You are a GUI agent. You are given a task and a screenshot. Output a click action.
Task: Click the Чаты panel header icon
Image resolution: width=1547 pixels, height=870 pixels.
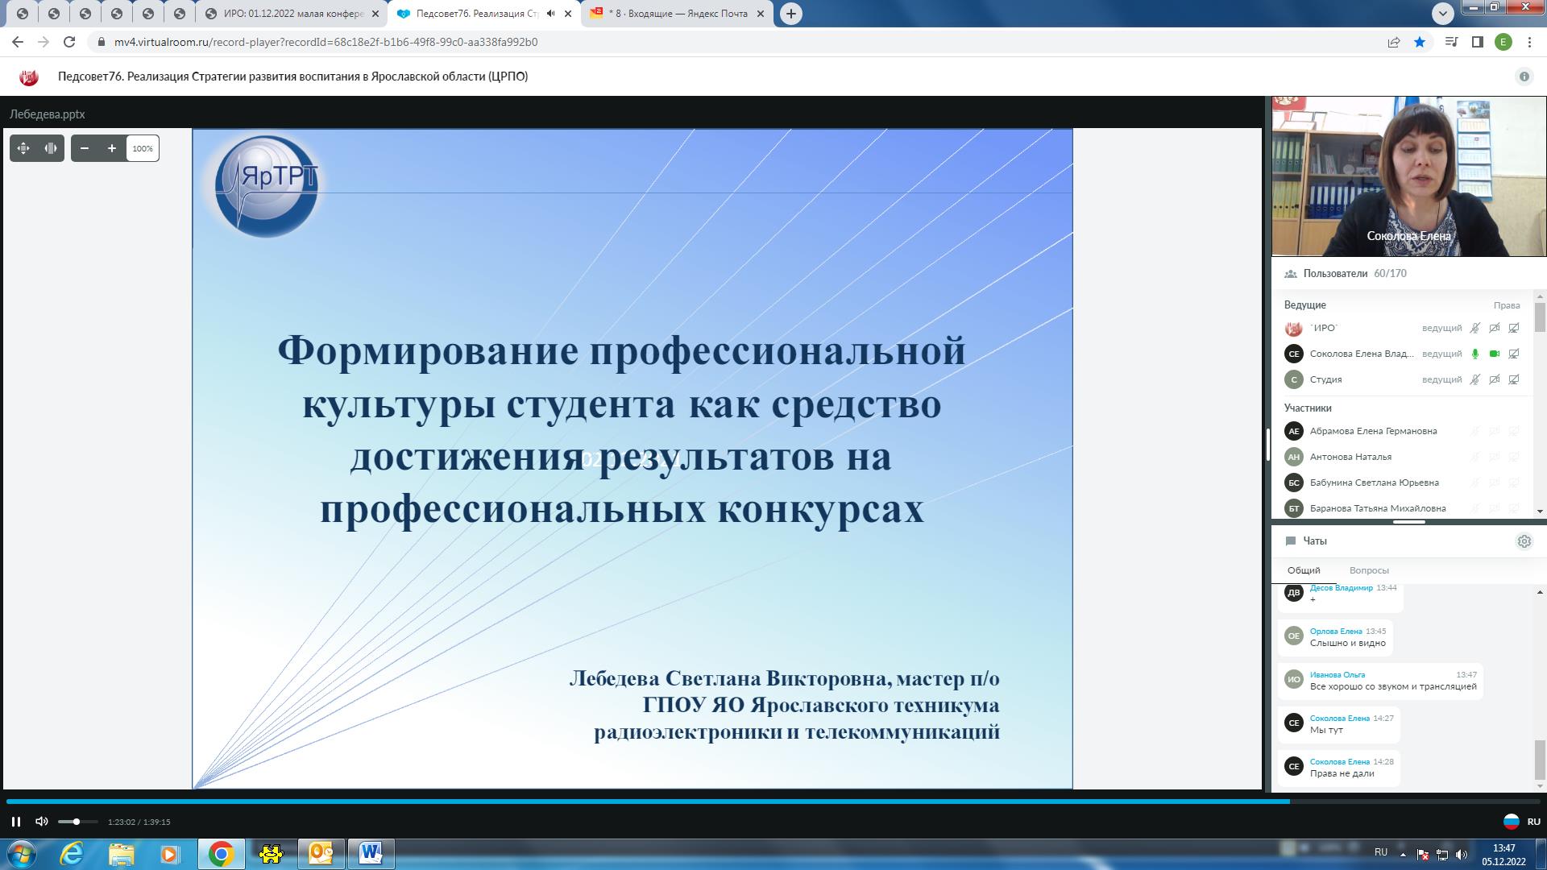pyautogui.click(x=1291, y=541)
